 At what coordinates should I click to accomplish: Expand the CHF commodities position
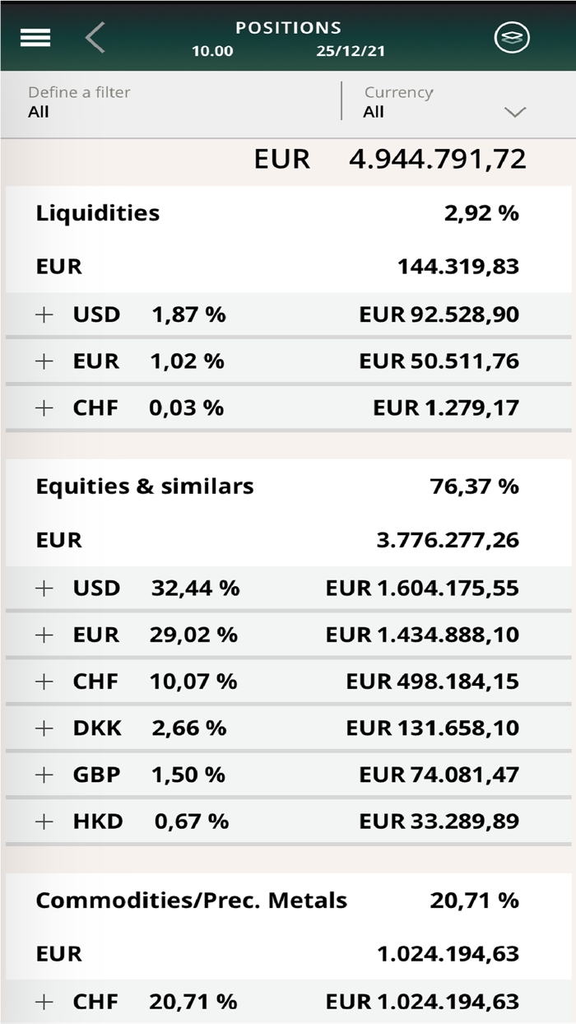[44, 1002]
